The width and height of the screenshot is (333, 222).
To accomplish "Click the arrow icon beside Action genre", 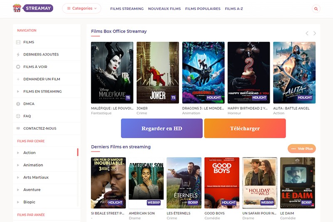I will 18,153.
